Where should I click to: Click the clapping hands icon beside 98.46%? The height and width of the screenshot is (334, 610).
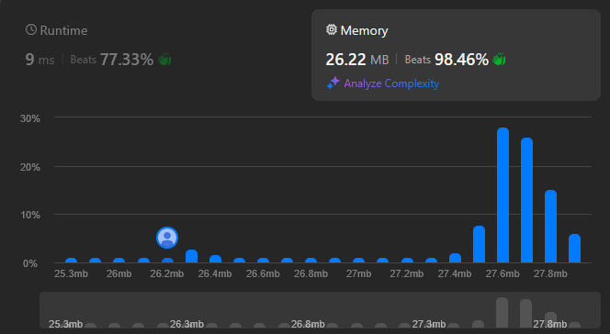click(x=499, y=60)
